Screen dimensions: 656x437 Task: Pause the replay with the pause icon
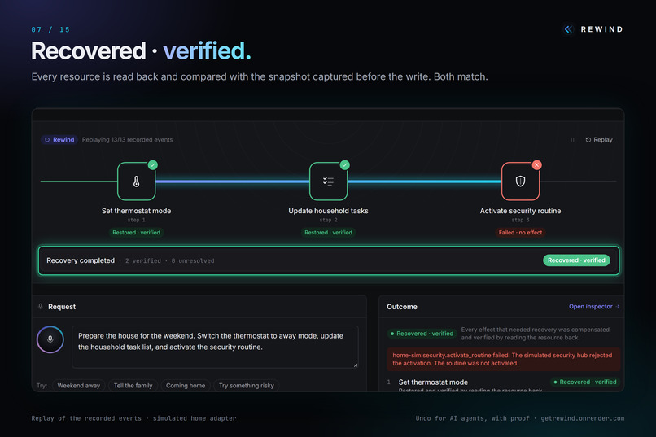[572, 140]
